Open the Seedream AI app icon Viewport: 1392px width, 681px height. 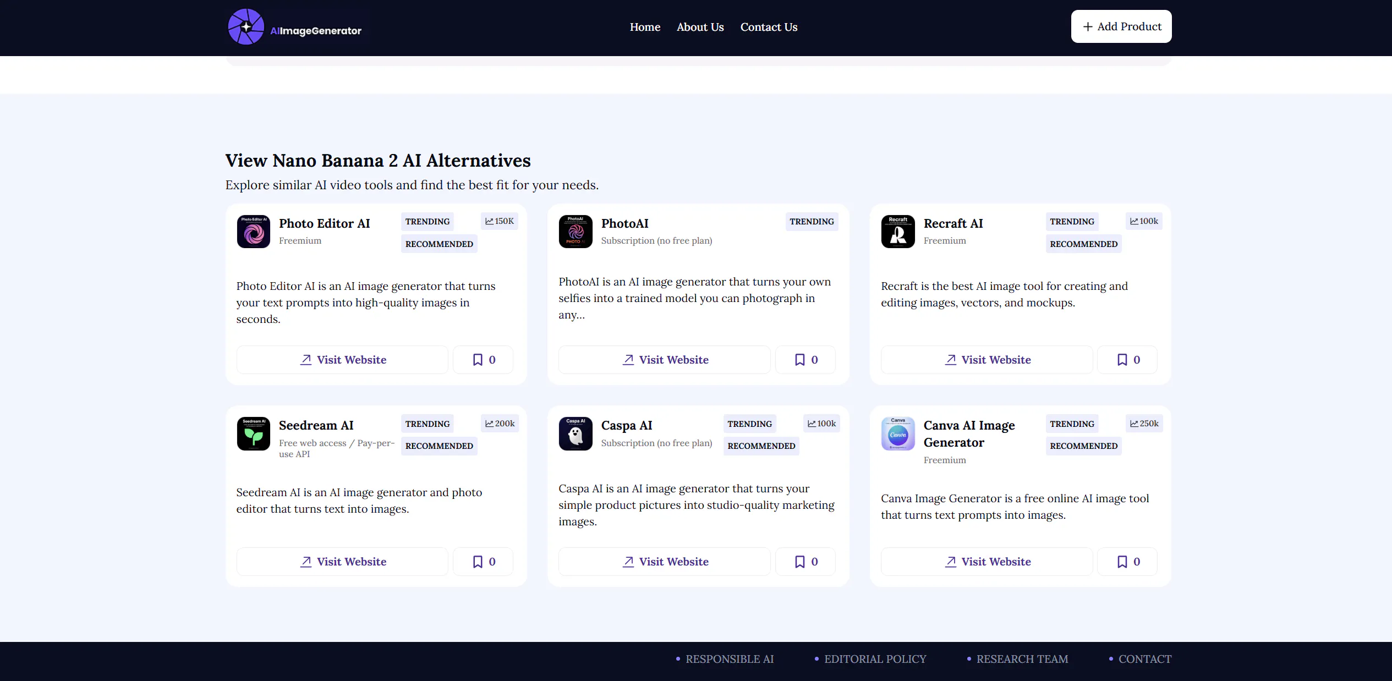coord(254,433)
